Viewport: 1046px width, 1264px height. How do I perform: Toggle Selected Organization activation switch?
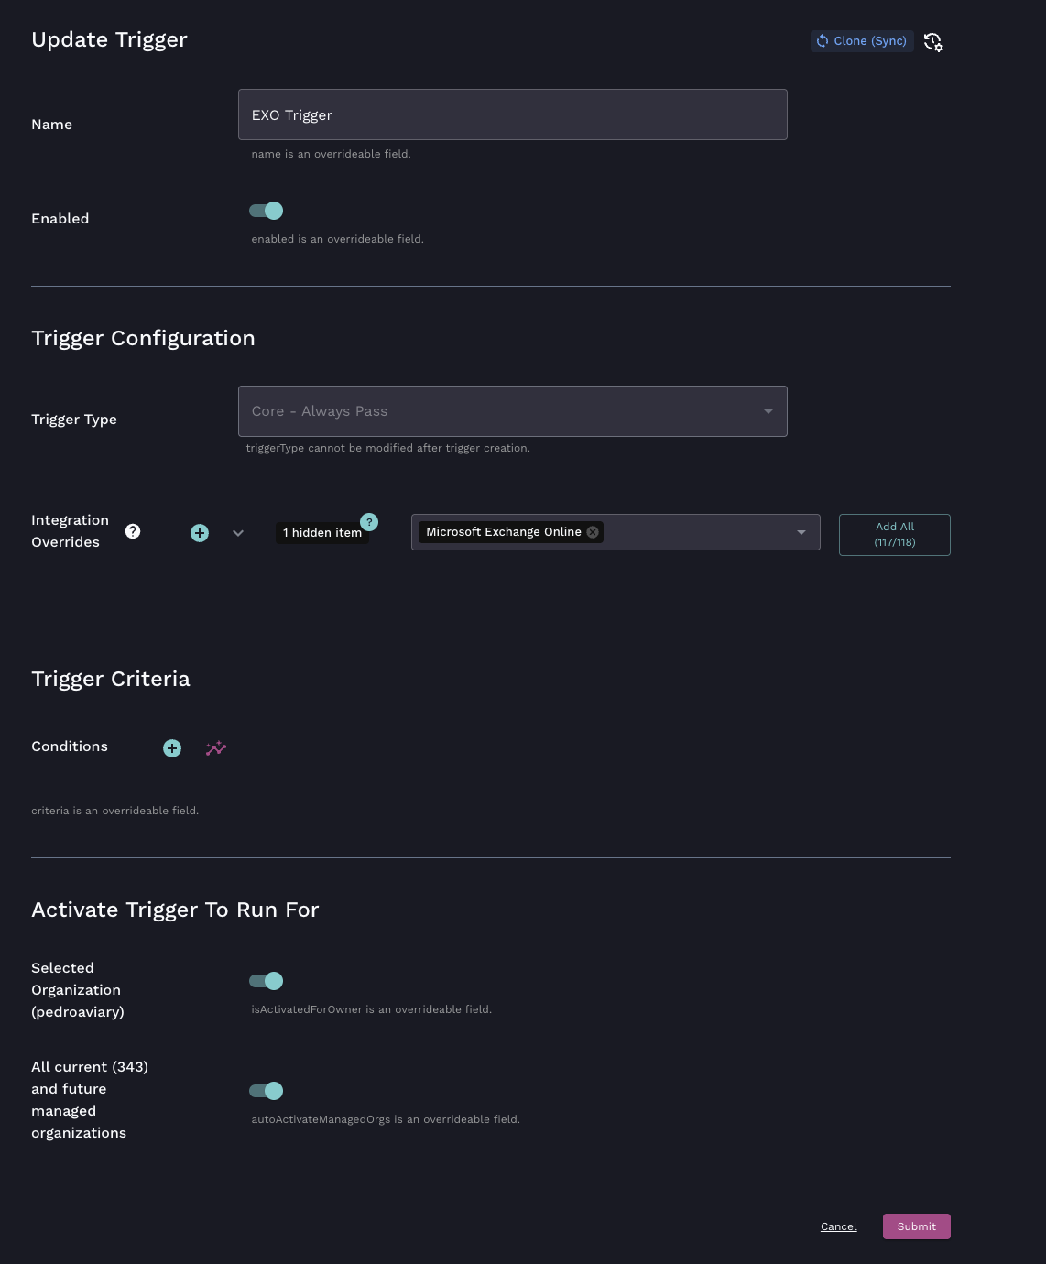tap(267, 981)
